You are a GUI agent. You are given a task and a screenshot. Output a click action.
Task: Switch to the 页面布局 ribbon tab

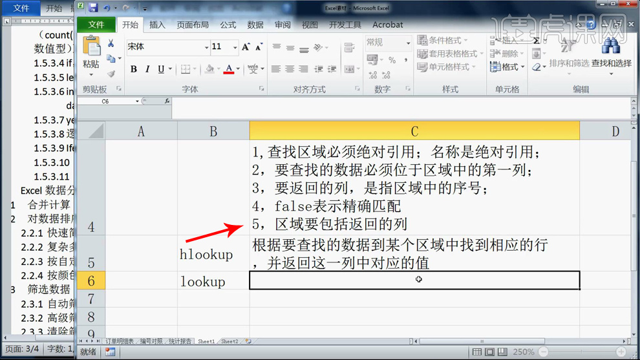click(193, 25)
